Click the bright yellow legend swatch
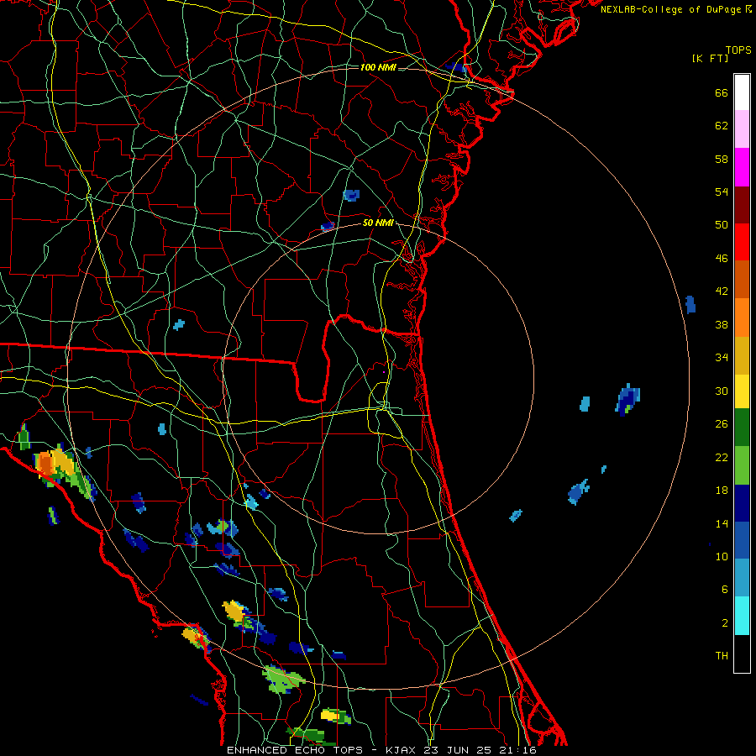 tap(742, 391)
